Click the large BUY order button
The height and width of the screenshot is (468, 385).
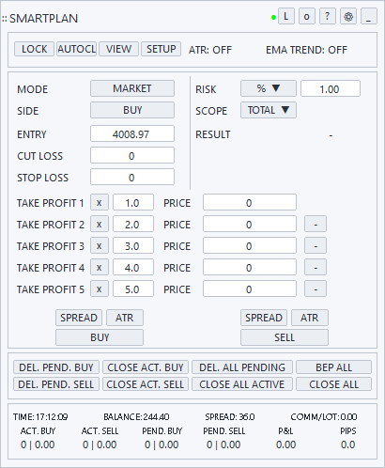point(100,337)
